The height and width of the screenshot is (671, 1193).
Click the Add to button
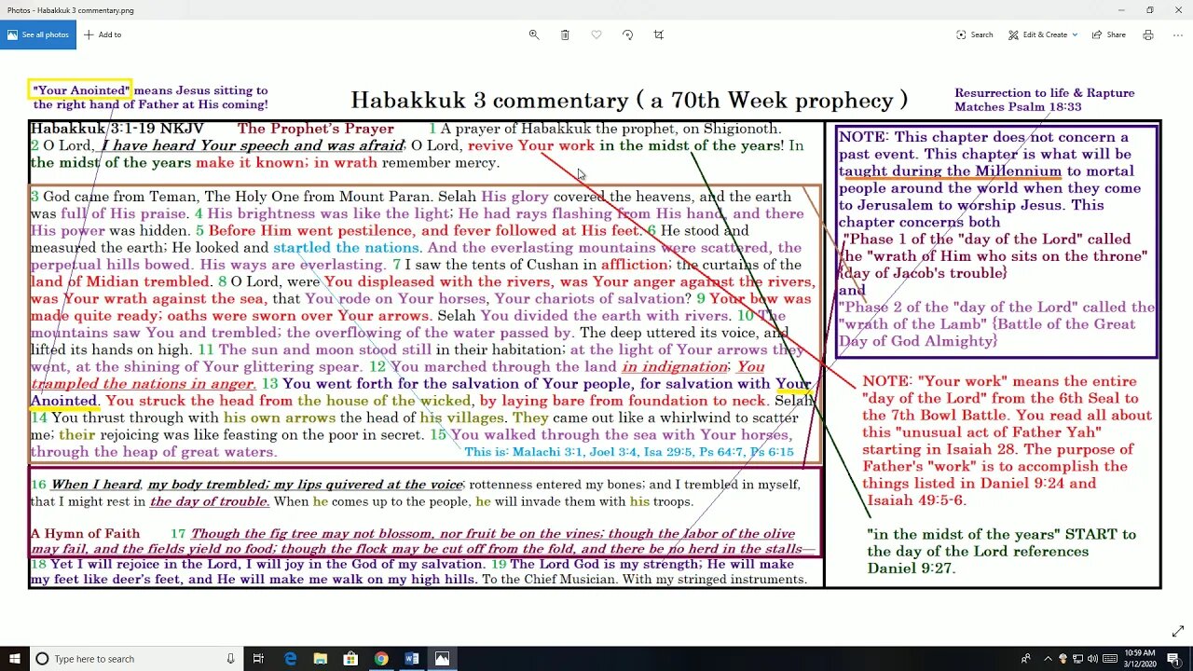point(103,34)
